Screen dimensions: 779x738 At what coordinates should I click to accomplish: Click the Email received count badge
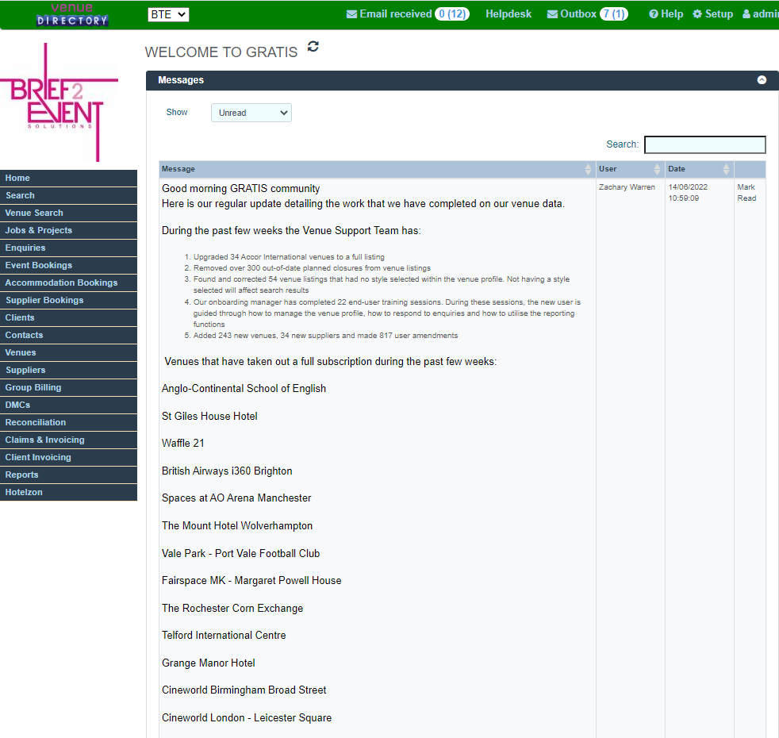(452, 14)
